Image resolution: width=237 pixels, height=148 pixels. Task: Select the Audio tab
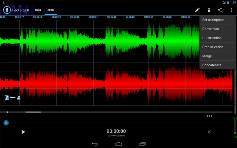pyautogui.click(x=51, y=10)
